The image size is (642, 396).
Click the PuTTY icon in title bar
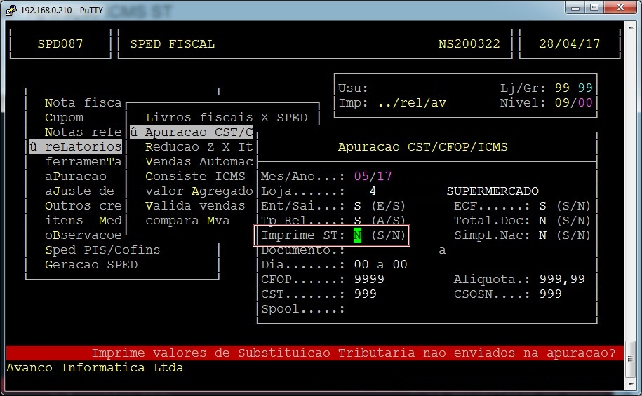[x=10, y=8]
